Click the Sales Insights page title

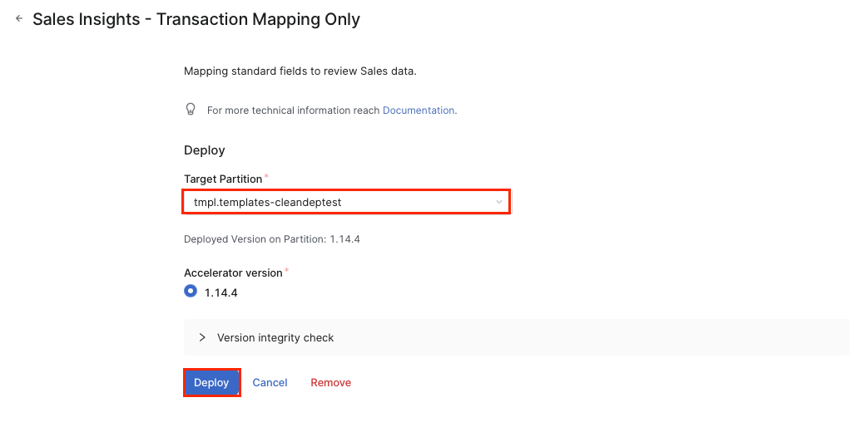pyautogui.click(x=196, y=19)
